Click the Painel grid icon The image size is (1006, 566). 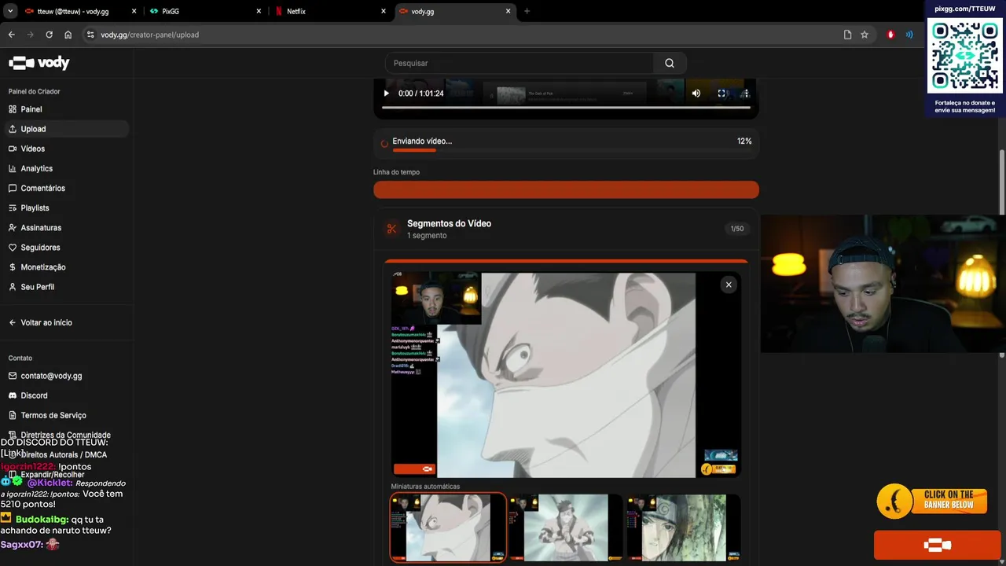(x=13, y=109)
